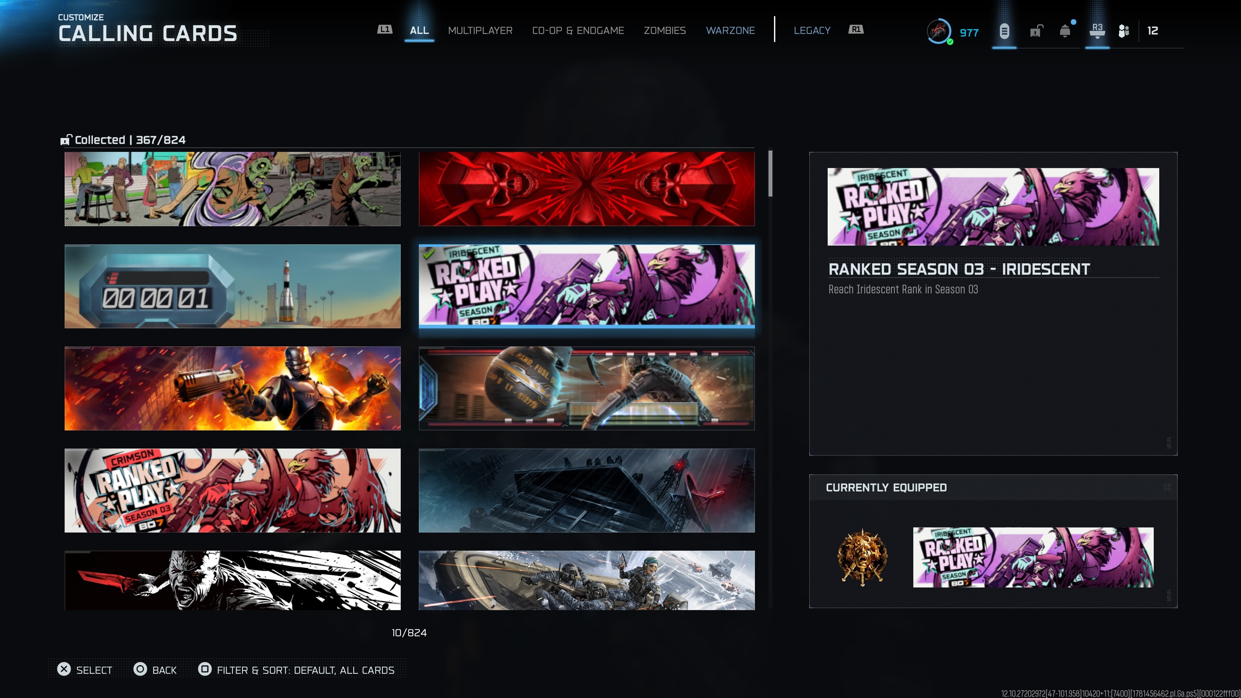Click the SELECT button label

94,670
